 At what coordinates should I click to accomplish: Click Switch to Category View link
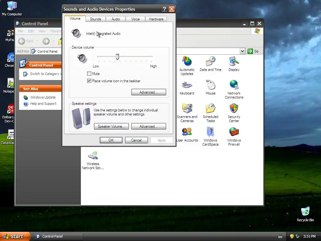pos(45,74)
